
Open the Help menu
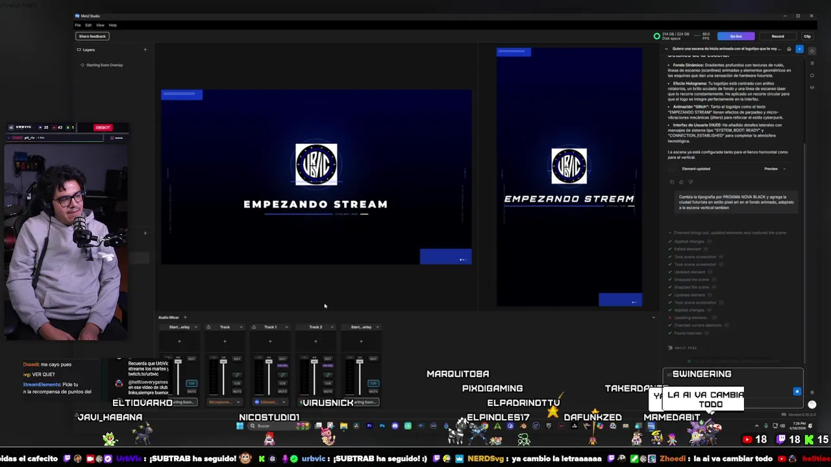(x=112, y=25)
